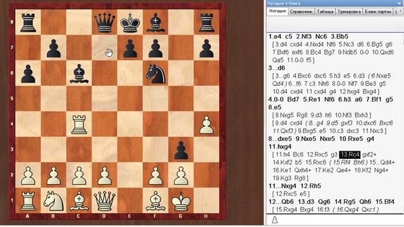Switch to the Тренировка tab
Image resolution: width=404 pixels, height=227 pixels.
coord(349,11)
